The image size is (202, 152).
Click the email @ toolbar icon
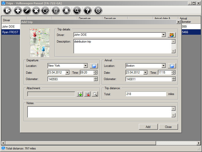click(x=56, y=10)
